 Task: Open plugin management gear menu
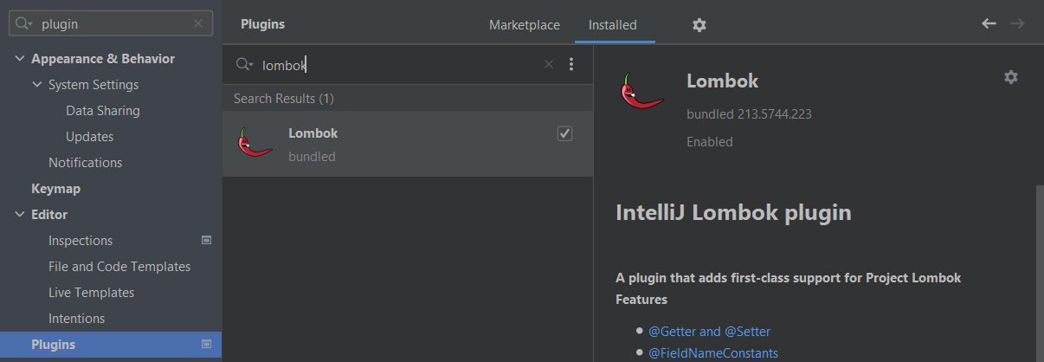[699, 25]
